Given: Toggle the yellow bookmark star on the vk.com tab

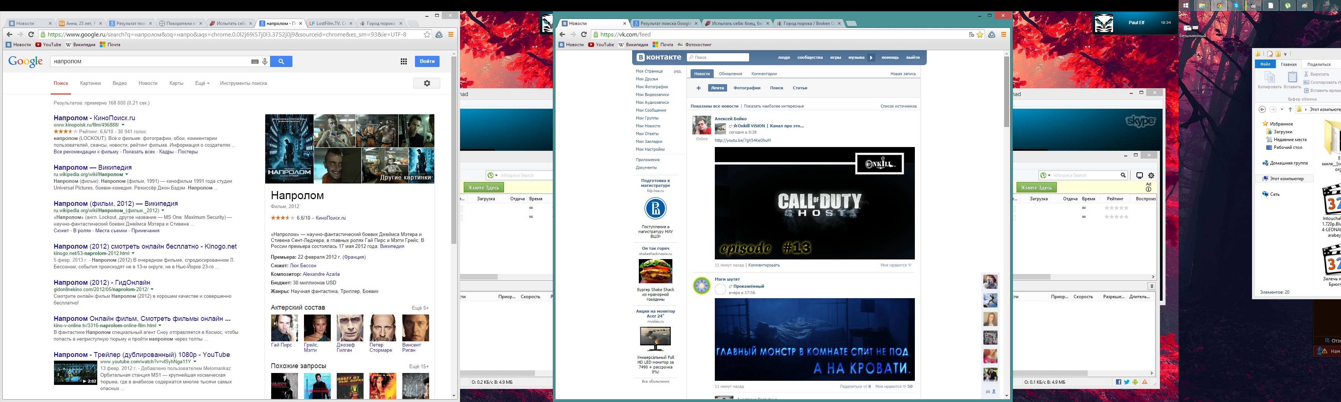Looking at the screenshot, I should (x=980, y=35).
